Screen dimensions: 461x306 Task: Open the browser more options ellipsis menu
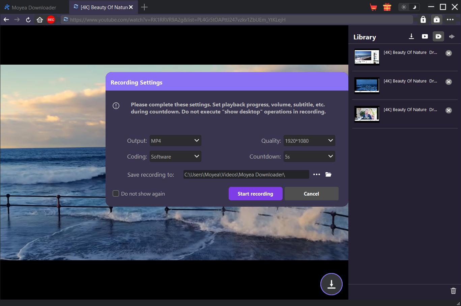450,20
